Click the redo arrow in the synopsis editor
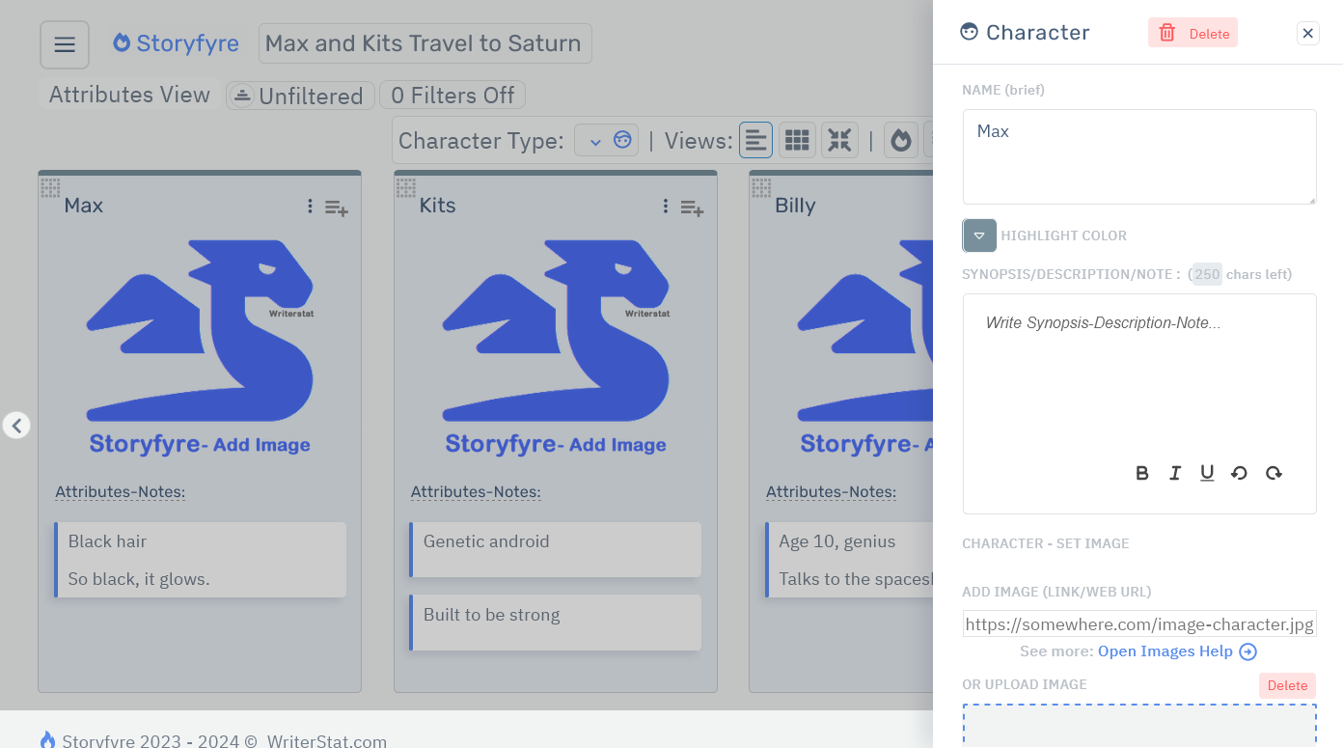Image resolution: width=1343 pixels, height=748 pixels. point(1274,473)
